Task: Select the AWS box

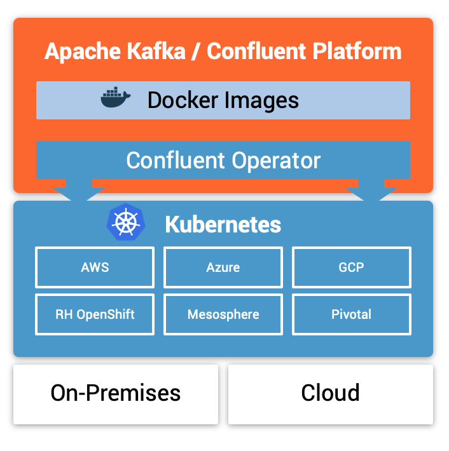Action: pyautogui.click(x=95, y=267)
